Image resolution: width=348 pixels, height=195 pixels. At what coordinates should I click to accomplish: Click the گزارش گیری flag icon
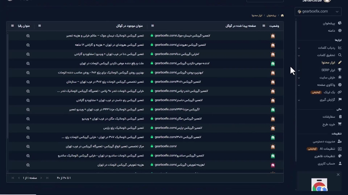(340, 100)
